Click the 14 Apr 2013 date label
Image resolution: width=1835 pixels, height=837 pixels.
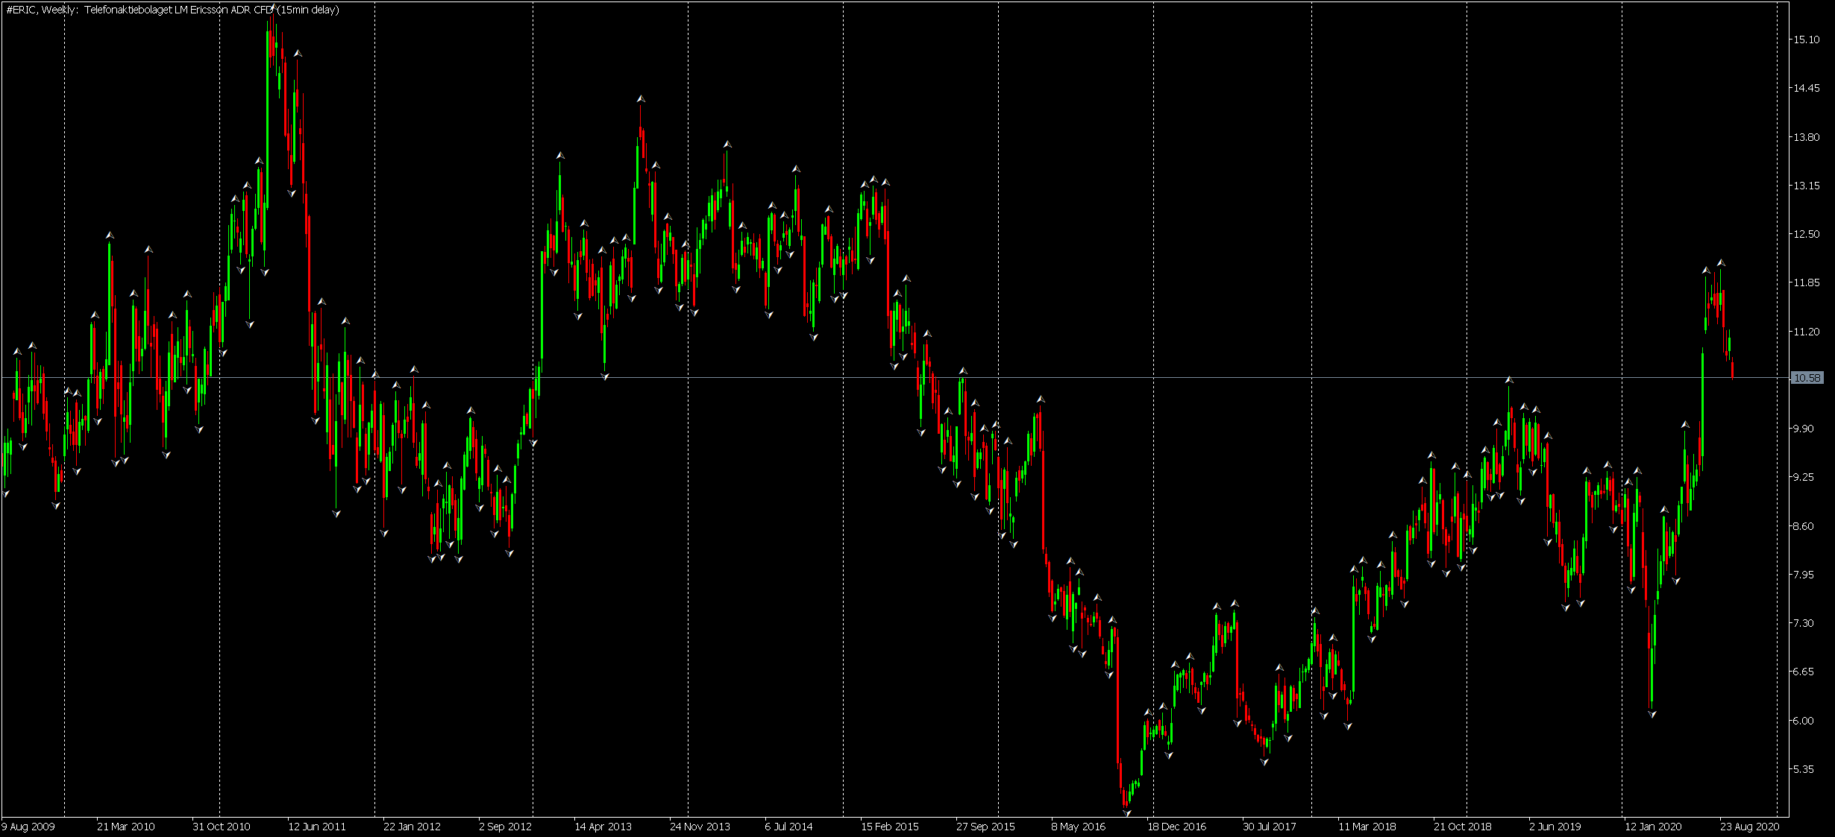(x=603, y=827)
